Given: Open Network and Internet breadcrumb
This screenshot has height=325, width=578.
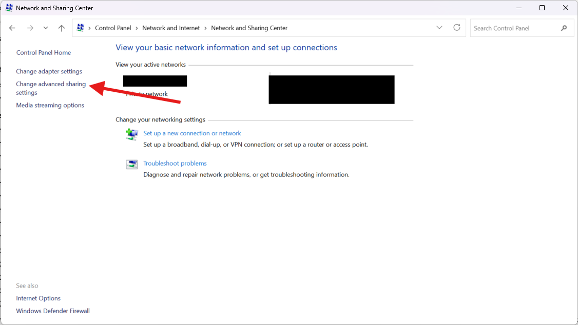Looking at the screenshot, I should (171, 28).
